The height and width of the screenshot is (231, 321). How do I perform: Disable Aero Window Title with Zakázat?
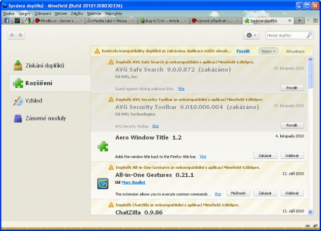click(265, 155)
